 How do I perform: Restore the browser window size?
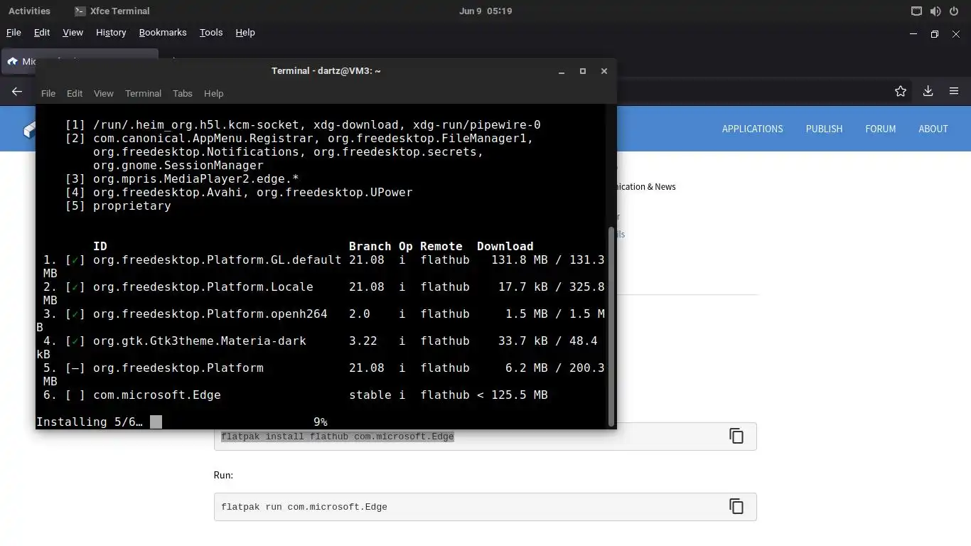click(x=935, y=33)
